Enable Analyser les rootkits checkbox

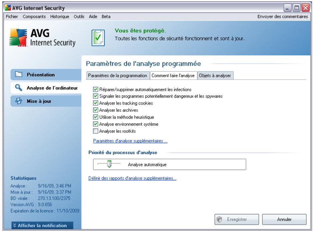pyautogui.click(x=96, y=131)
